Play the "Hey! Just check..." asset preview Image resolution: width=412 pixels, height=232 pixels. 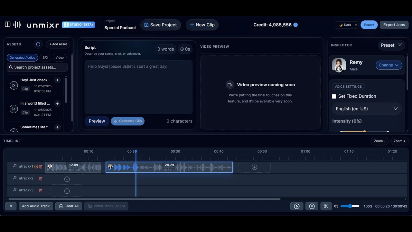14,85
